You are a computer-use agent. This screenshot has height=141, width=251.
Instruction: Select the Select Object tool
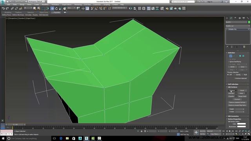click(35, 9)
